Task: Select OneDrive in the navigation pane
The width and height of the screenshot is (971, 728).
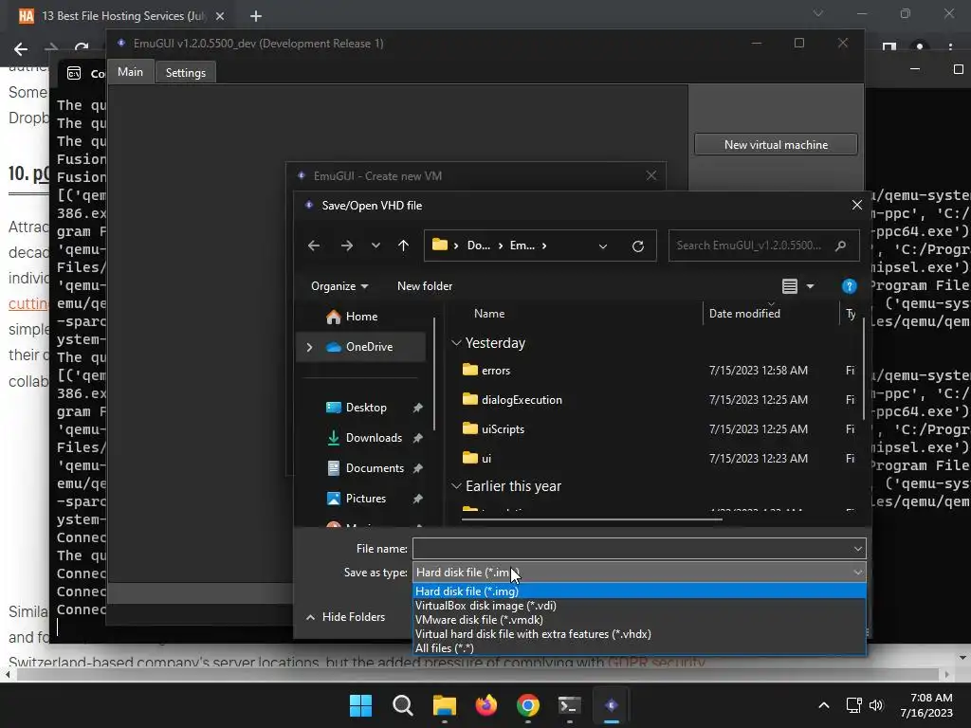Action: pos(362,347)
